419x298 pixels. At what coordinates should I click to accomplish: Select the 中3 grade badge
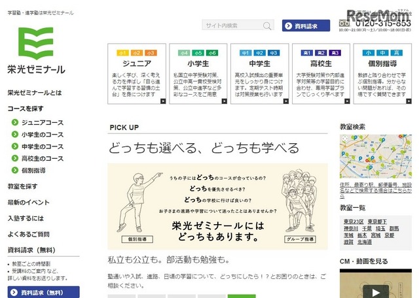coord(274,53)
